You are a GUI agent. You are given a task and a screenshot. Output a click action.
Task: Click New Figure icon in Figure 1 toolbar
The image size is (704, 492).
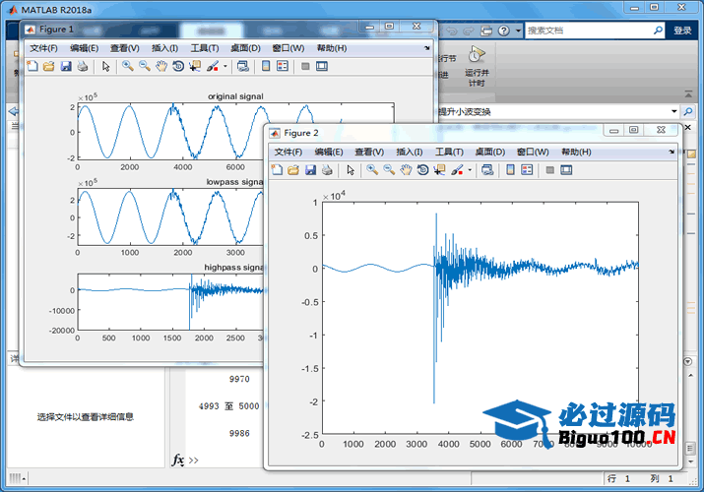point(32,66)
